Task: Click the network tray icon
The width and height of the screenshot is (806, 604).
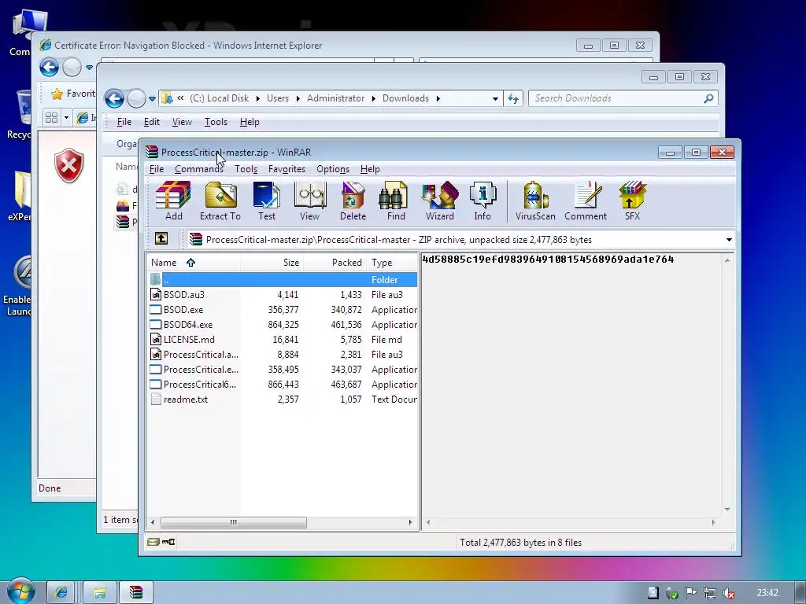Action: (710, 593)
